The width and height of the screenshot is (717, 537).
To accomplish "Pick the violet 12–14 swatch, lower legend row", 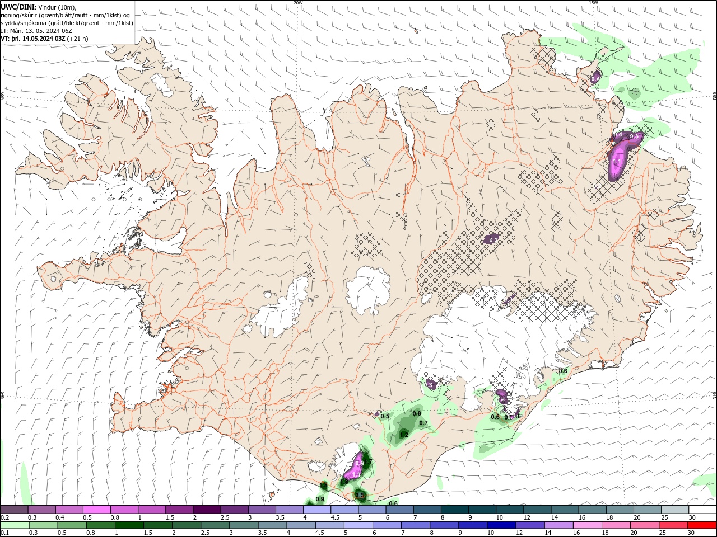I will pos(529,525).
